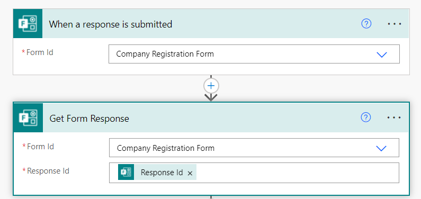
Task: Click the empty area of the Response Id field
Action: 298,173
